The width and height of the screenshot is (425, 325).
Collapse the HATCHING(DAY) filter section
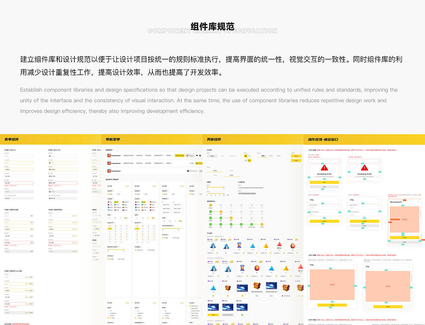(168, 226)
